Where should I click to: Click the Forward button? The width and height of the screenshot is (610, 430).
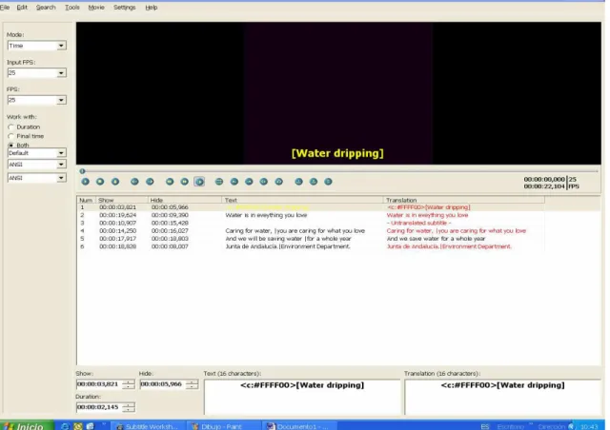pyautogui.click(x=184, y=182)
